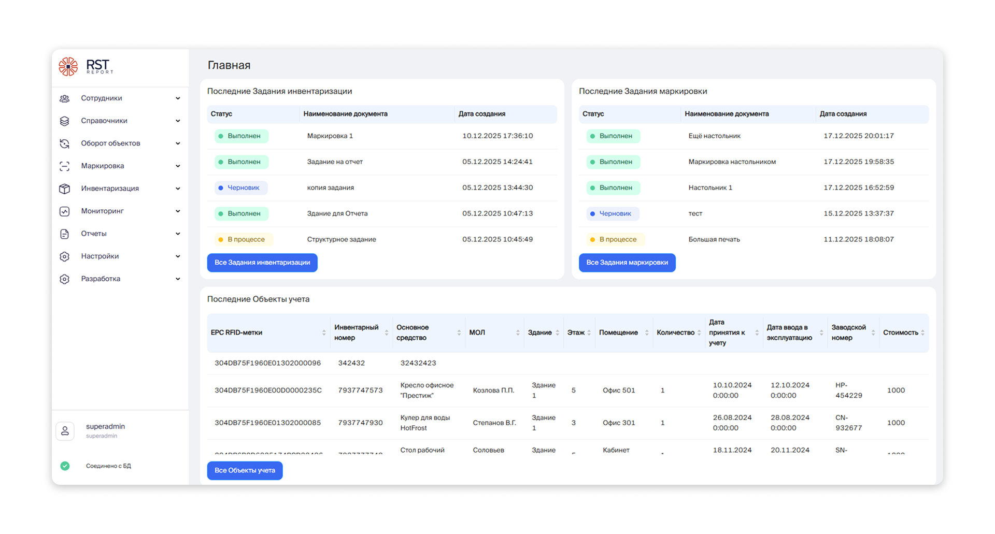Select the Кресло офисное "Престиж" table row
The width and height of the screenshot is (995, 534).
click(567, 391)
